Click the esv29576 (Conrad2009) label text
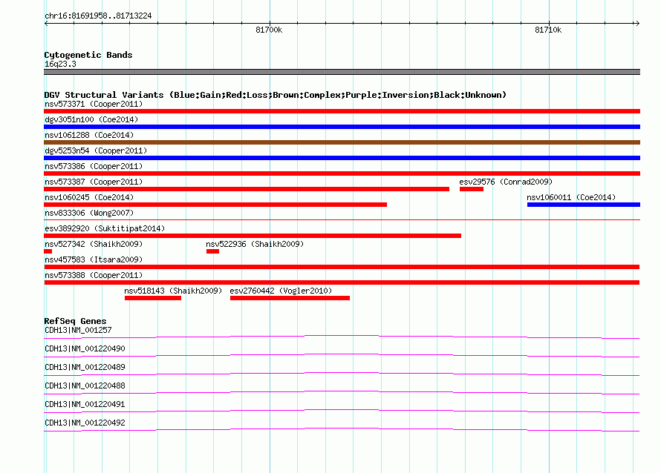 point(506,182)
